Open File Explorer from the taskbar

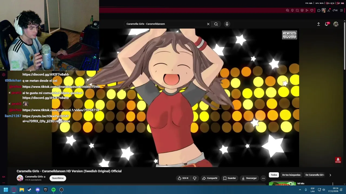22,190
